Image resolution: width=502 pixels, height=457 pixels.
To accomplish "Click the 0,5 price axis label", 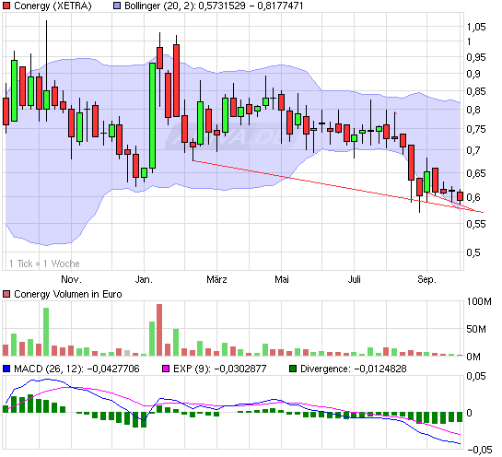I will coord(473,252).
